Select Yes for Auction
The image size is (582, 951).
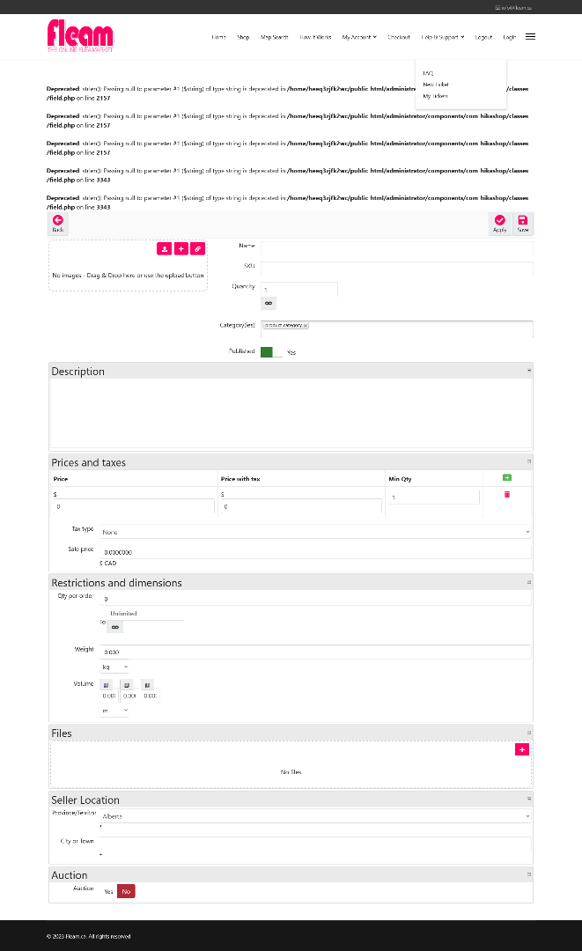click(108, 891)
